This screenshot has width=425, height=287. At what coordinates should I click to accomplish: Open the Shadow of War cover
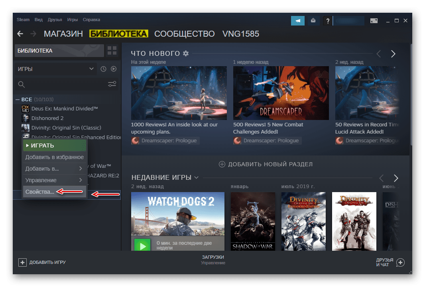pyautogui.click(x=253, y=221)
